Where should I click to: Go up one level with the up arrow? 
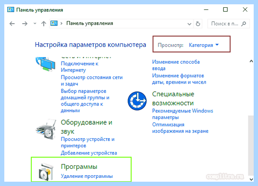[x=43, y=24]
